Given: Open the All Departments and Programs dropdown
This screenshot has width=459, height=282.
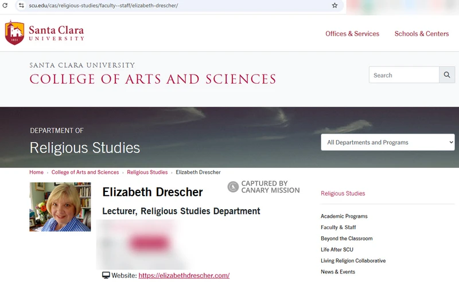Looking at the screenshot, I should (x=388, y=142).
